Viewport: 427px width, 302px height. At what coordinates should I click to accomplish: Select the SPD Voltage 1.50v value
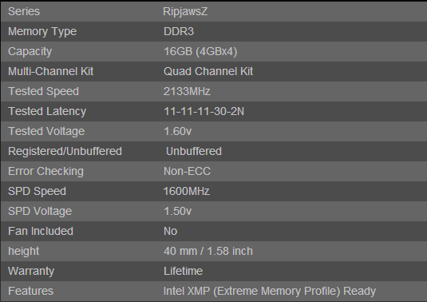coord(177,211)
